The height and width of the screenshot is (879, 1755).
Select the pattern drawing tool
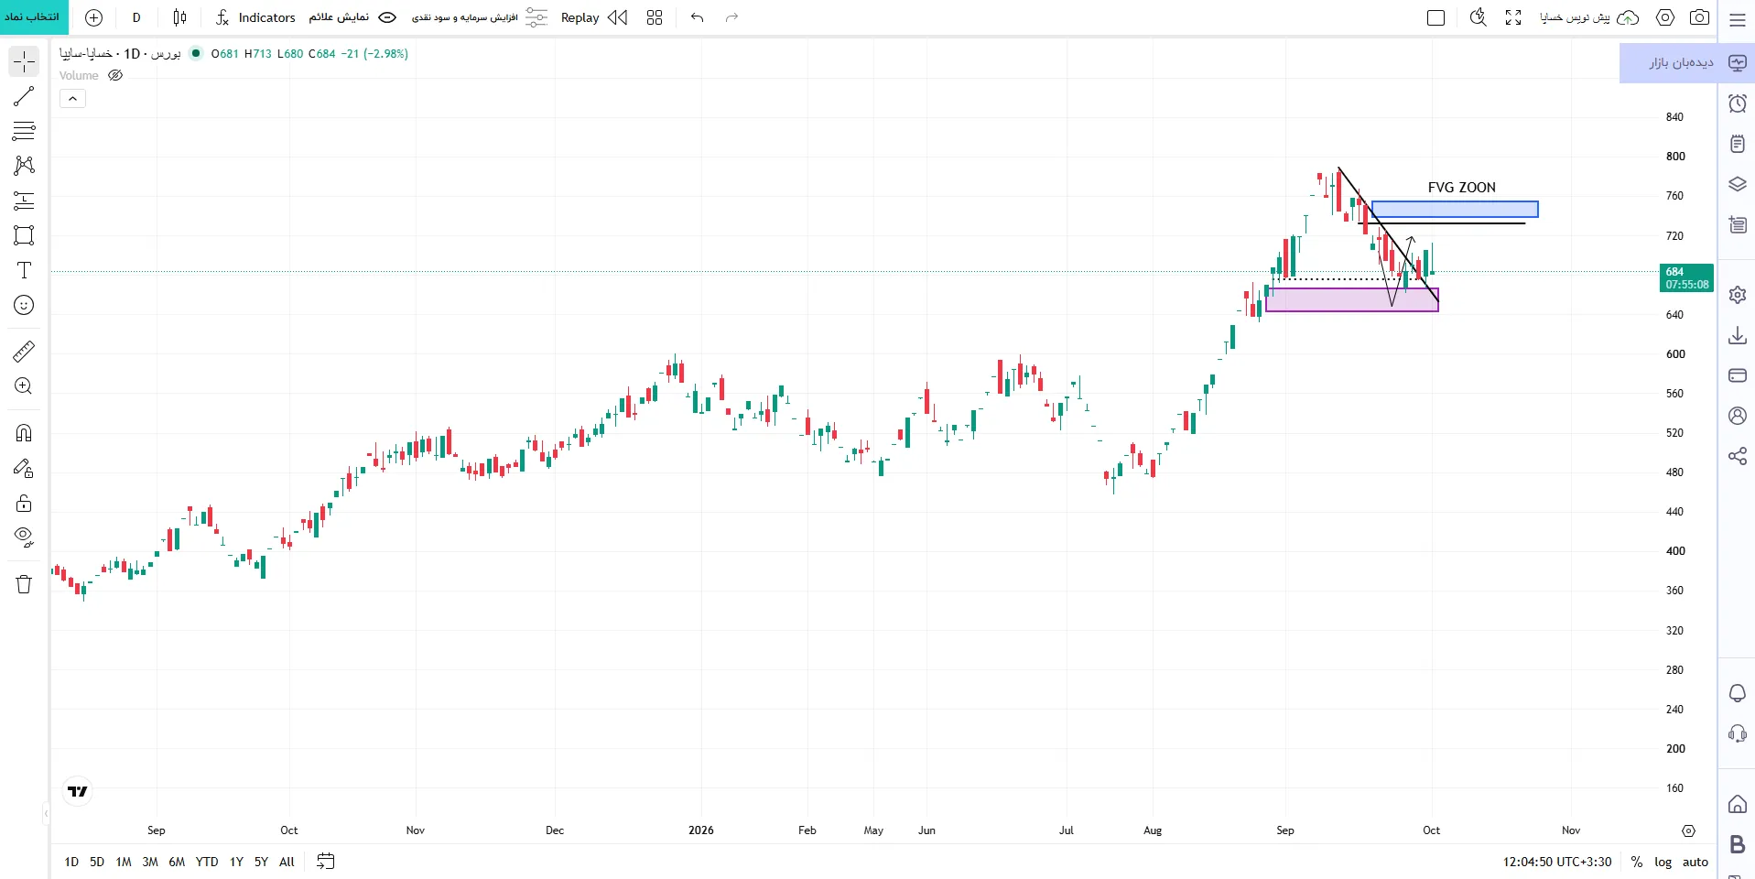[x=24, y=166]
